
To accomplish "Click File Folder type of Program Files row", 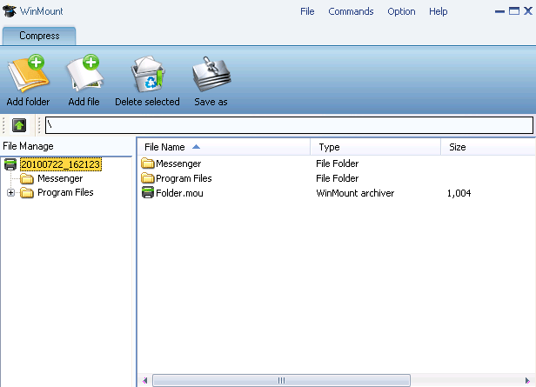I will 337,178.
